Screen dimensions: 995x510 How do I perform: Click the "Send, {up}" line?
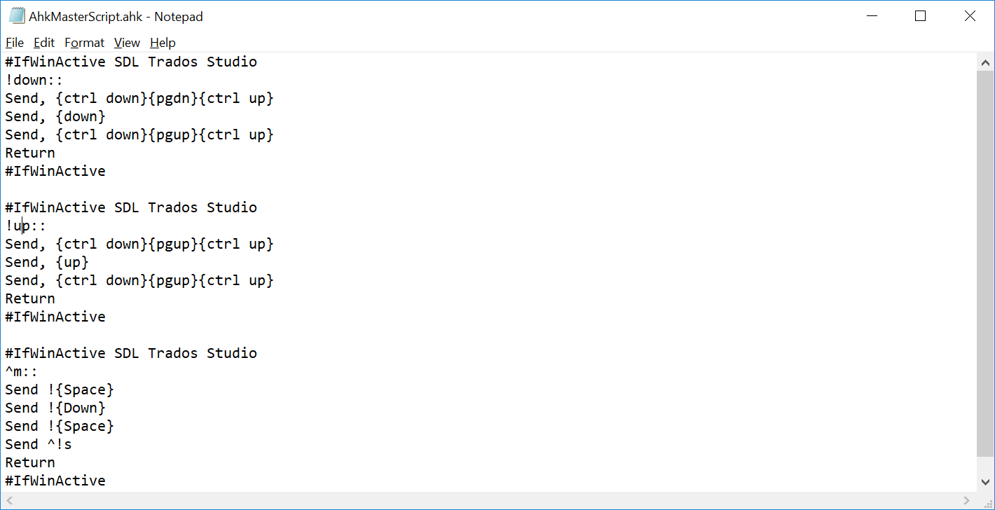(47, 262)
